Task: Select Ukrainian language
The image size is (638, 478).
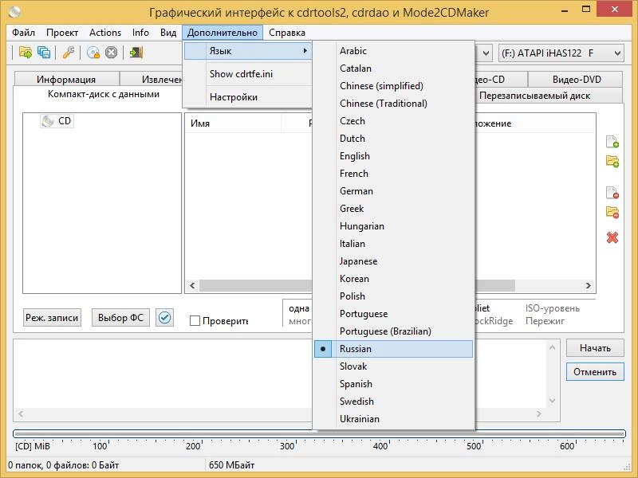Action: pos(393,419)
